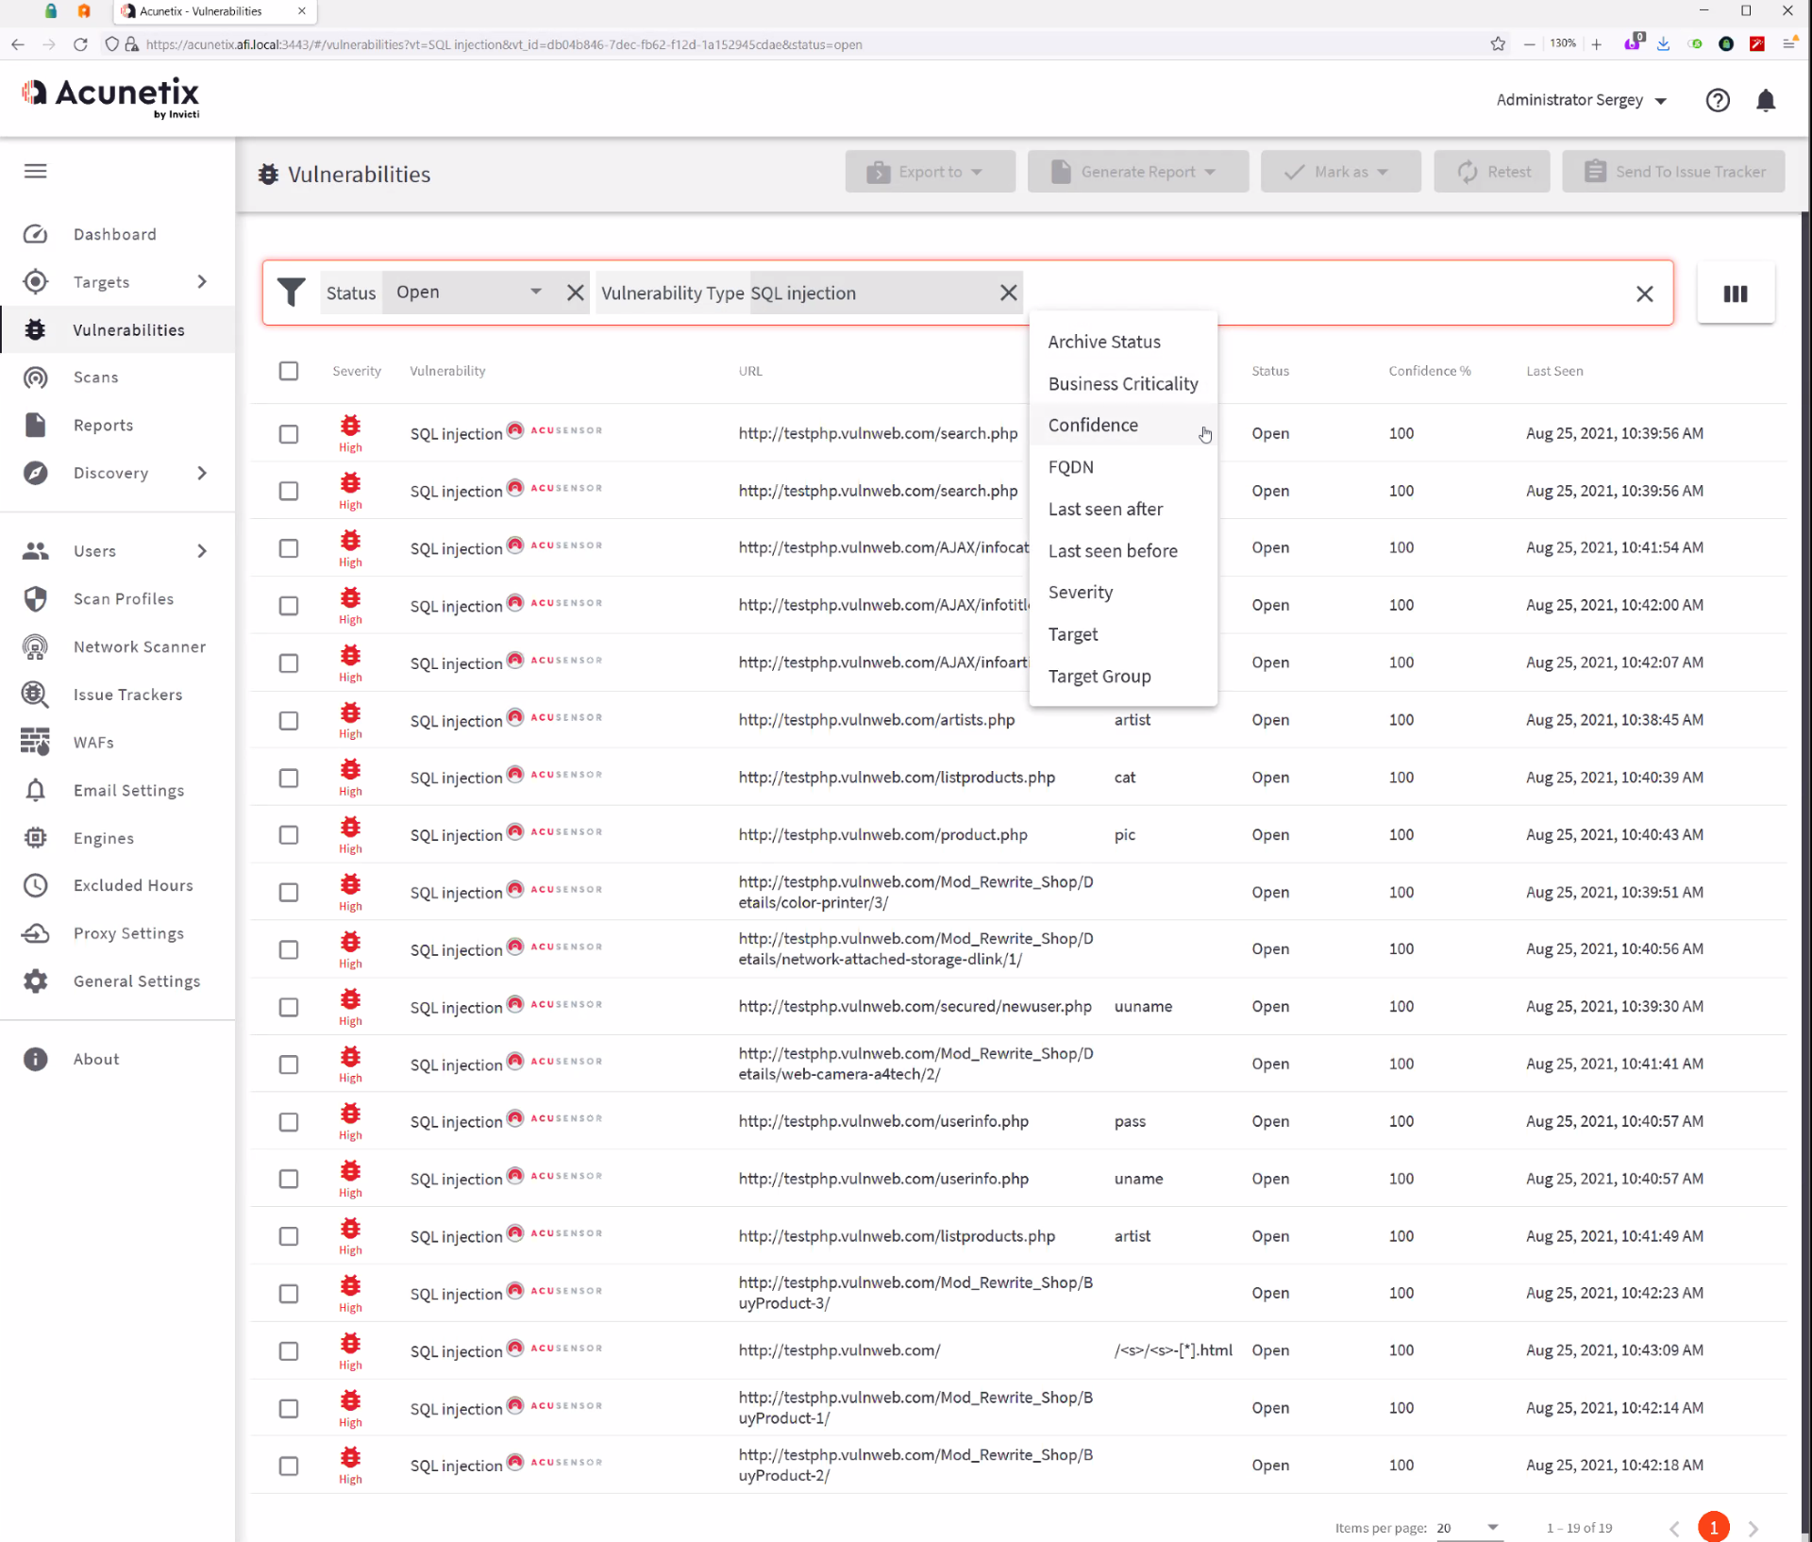Open the notifications bell icon
The width and height of the screenshot is (1812, 1542).
[1765, 100]
